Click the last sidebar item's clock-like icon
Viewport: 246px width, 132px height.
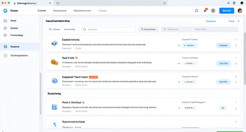tap(5, 55)
